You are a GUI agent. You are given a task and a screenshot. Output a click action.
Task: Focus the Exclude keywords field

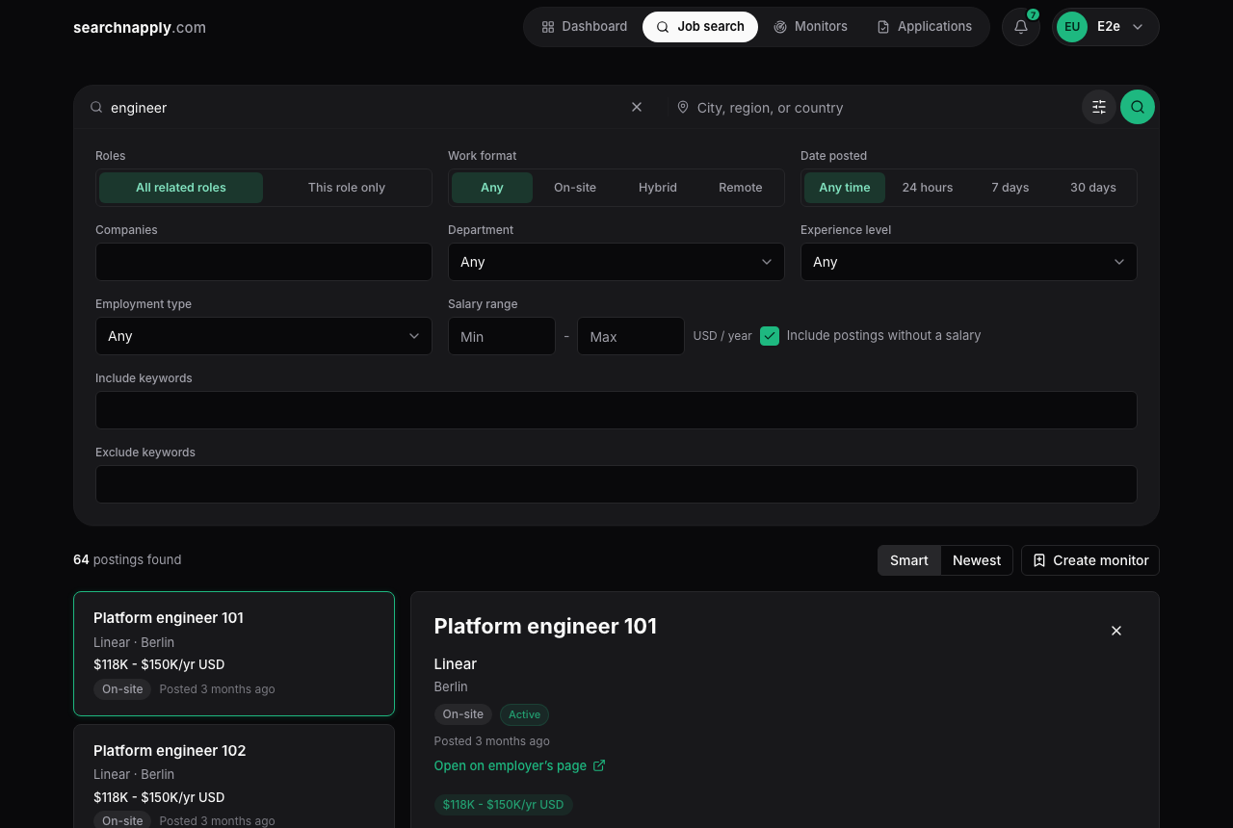pos(616,484)
